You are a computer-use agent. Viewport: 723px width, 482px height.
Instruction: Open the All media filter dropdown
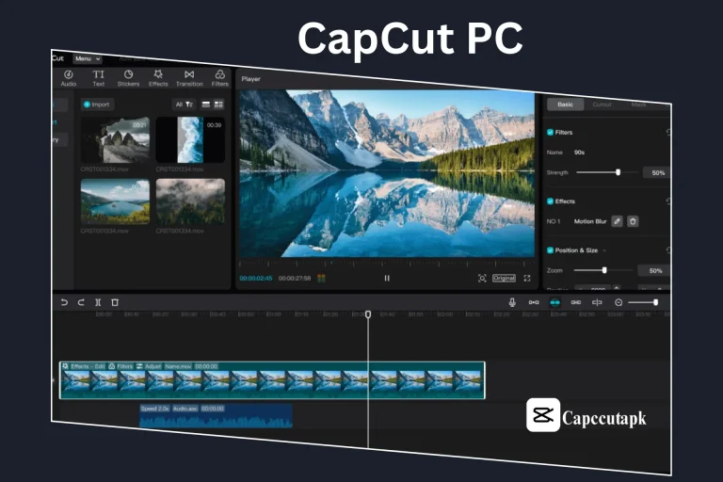coord(184,104)
